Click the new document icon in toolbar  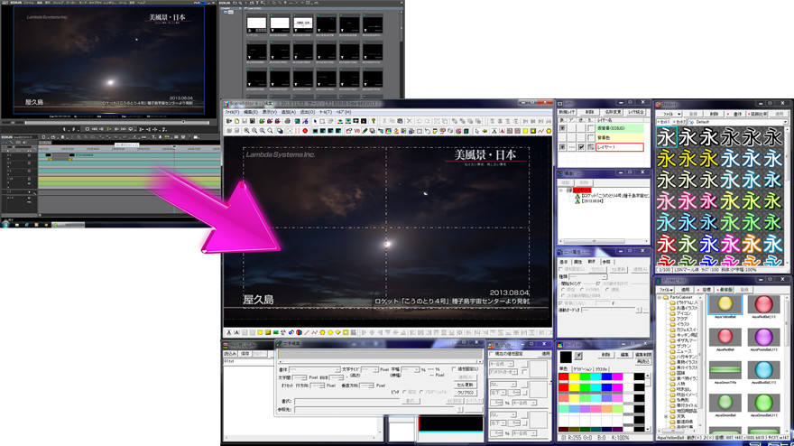(x=236, y=121)
